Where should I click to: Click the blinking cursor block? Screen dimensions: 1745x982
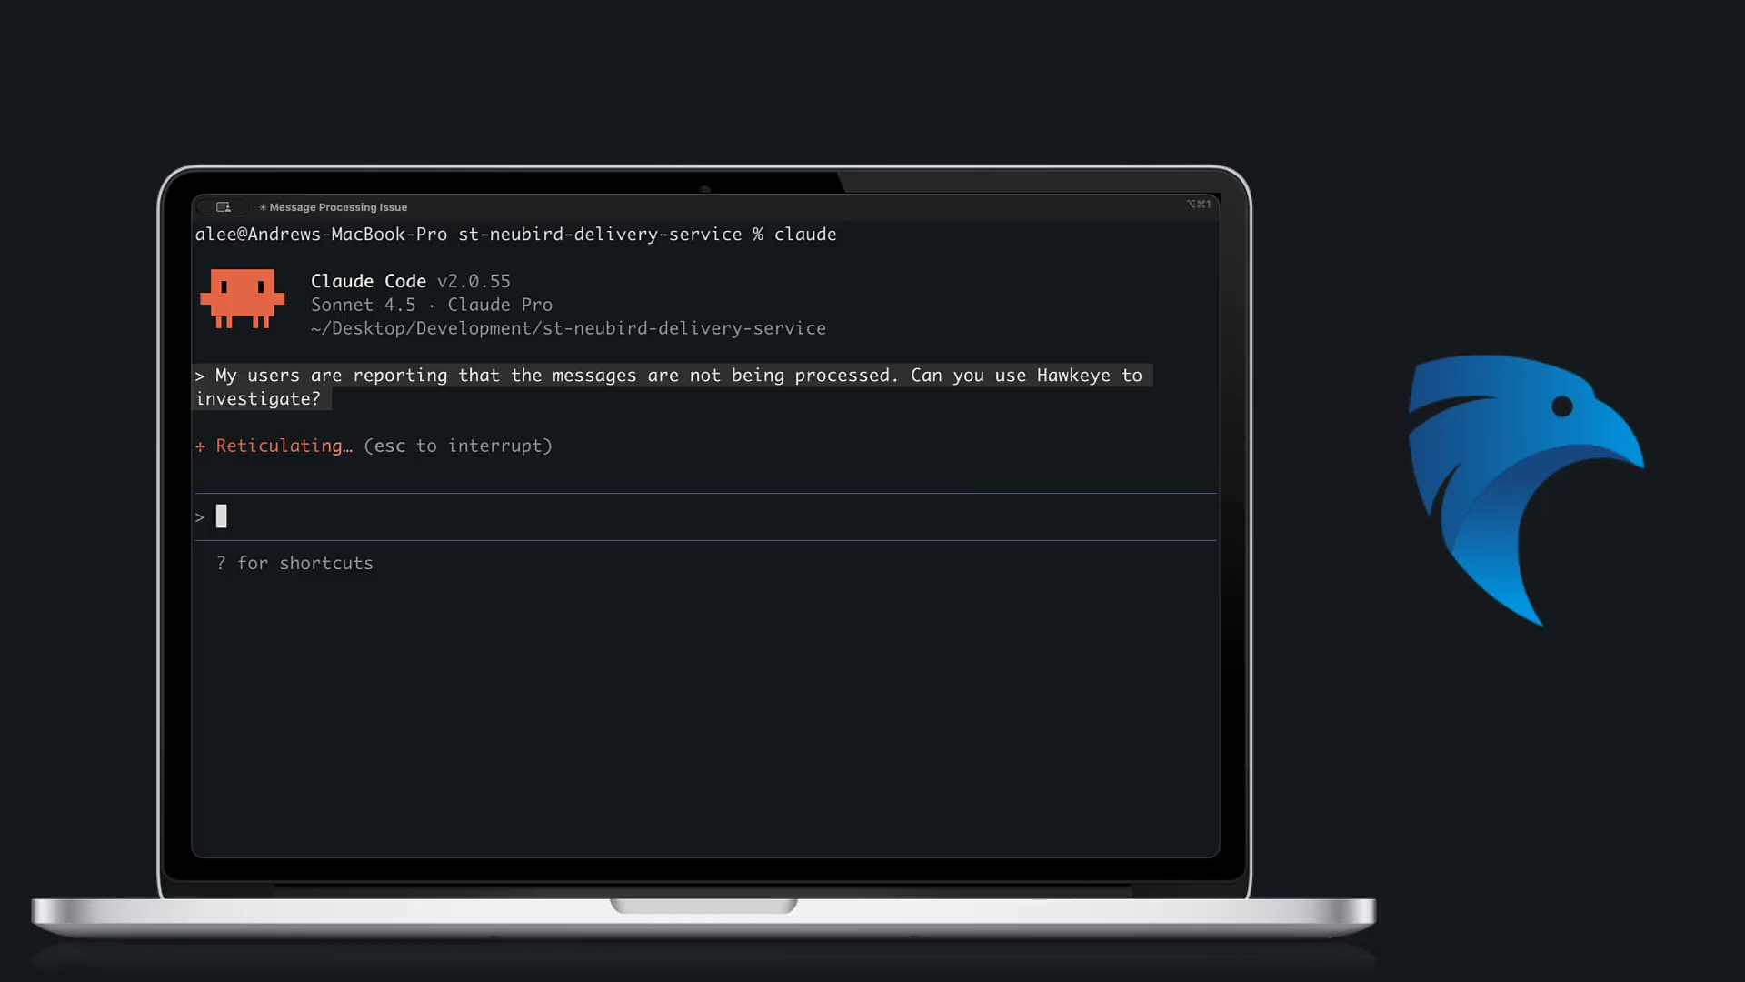pos(223,516)
